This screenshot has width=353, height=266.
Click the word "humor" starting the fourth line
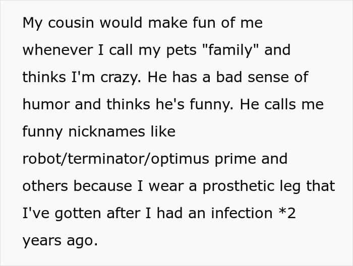[x=46, y=105]
